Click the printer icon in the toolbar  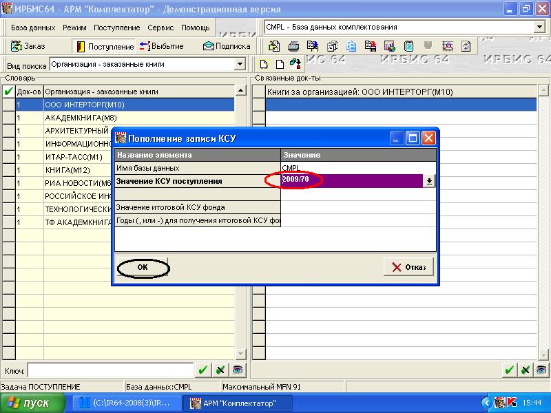tap(293, 46)
